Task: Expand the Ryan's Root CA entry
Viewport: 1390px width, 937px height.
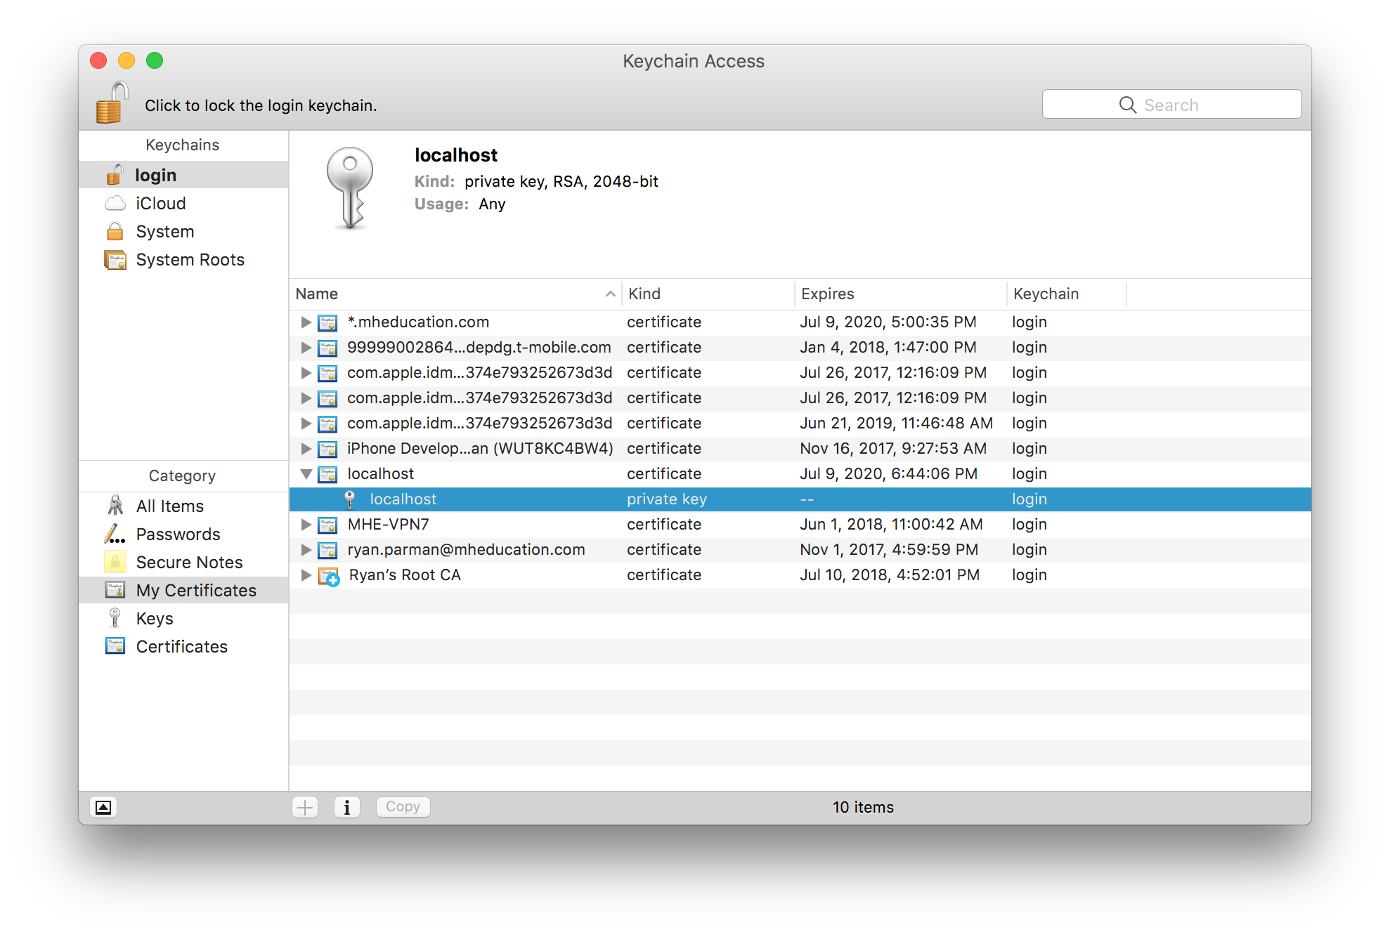Action: coord(306,575)
